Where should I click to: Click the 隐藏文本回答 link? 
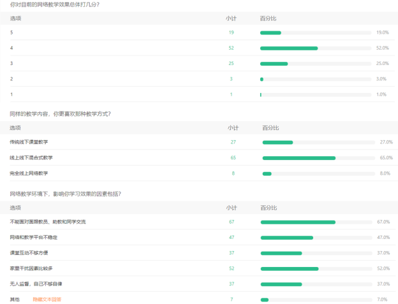pyautogui.click(x=47, y=299)
